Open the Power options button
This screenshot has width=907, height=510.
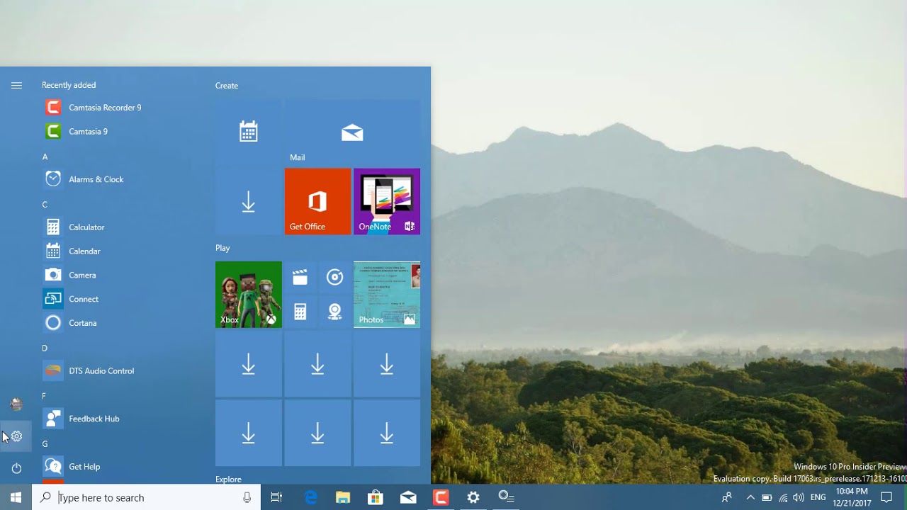(x=16, y=468)
